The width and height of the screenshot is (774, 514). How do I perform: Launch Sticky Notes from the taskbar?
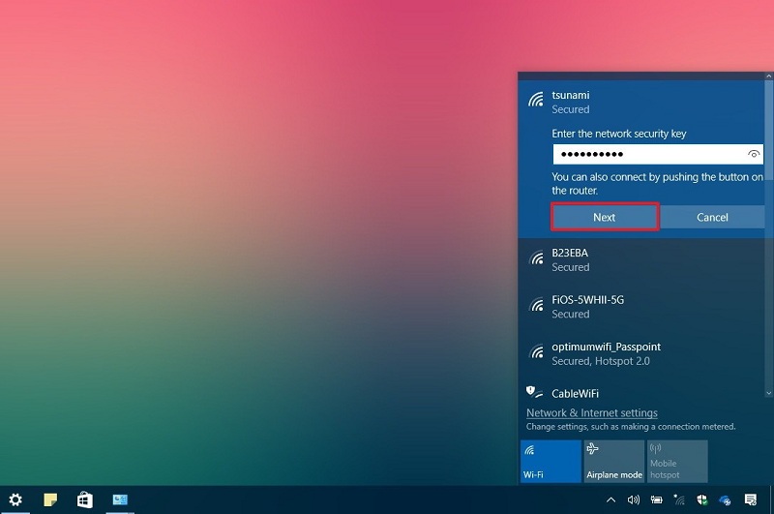[50, 499]
